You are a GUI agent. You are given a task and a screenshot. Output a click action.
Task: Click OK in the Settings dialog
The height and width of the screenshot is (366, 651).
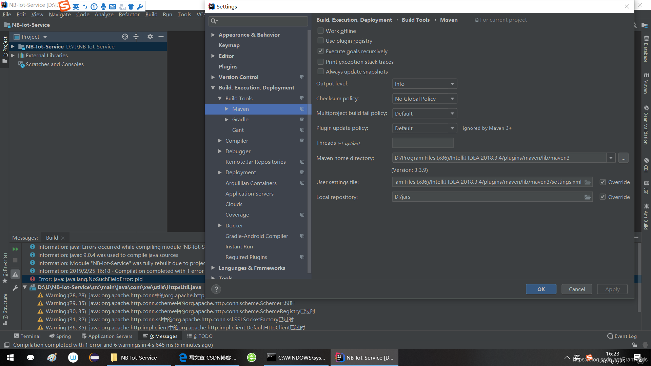coord(541,289)
